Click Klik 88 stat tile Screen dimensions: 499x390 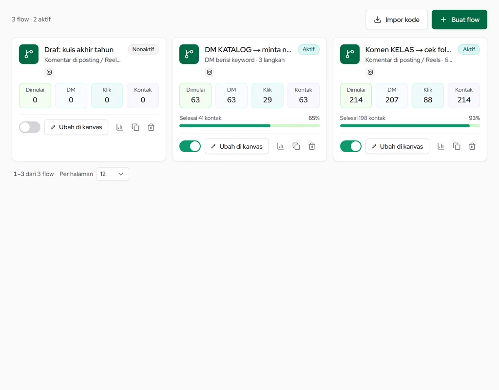pyautogui.click(x=428, y=96)
